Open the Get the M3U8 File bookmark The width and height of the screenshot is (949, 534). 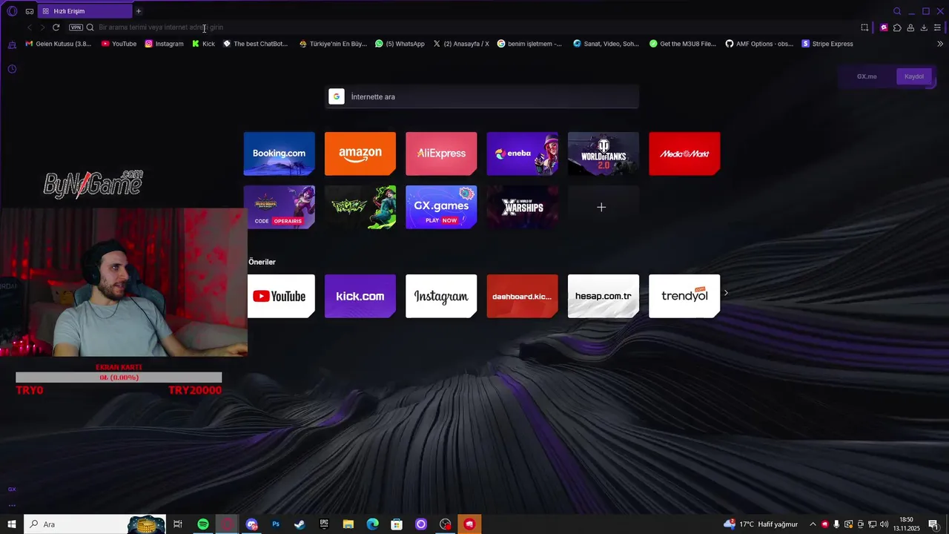683,44
